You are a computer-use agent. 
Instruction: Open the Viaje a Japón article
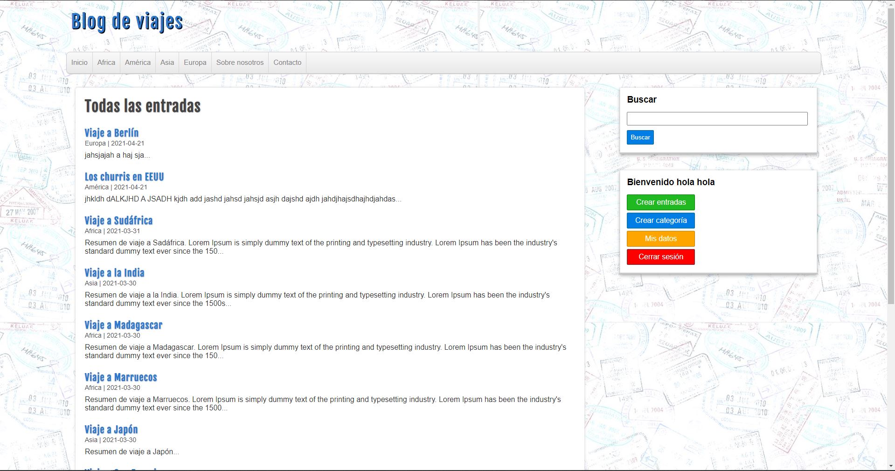pos(111,430)
